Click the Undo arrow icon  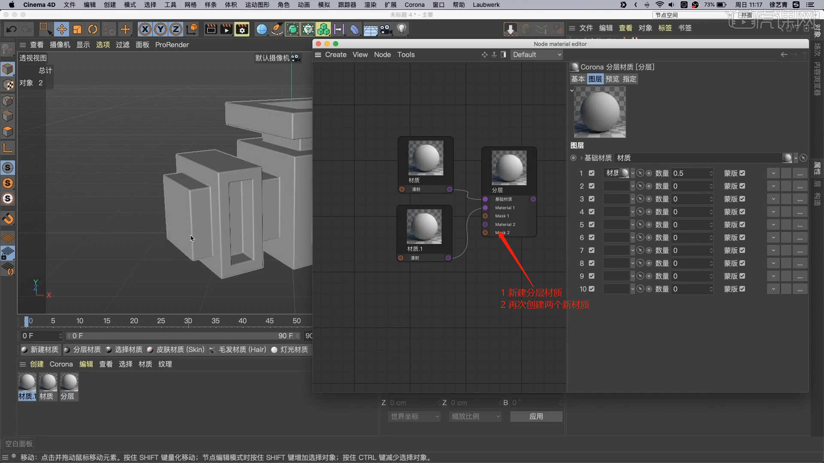click(12, 30)
